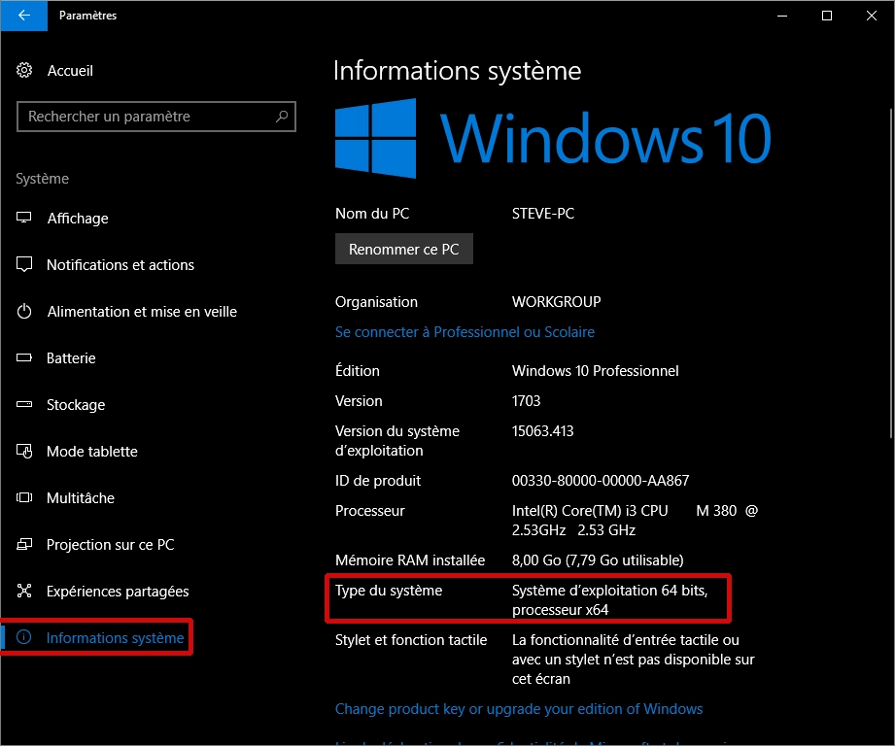The height and width of the screenshot is (746, 895).
Task: Select the Affichage monitor icon
Action: pos(25,219)
